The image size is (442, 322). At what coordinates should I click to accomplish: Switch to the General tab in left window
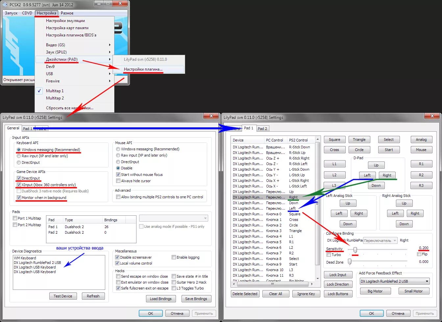pos(13,128)
